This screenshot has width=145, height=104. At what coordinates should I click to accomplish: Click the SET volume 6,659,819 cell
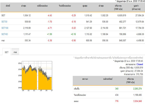click(x=122, y=15)
